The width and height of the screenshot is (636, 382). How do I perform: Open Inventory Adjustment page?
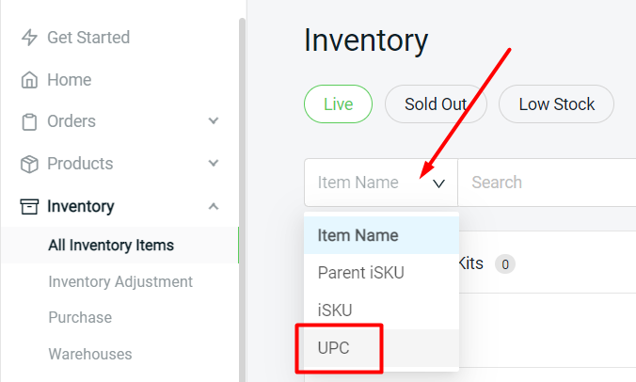pyautogui.click(x=120, y=282)
